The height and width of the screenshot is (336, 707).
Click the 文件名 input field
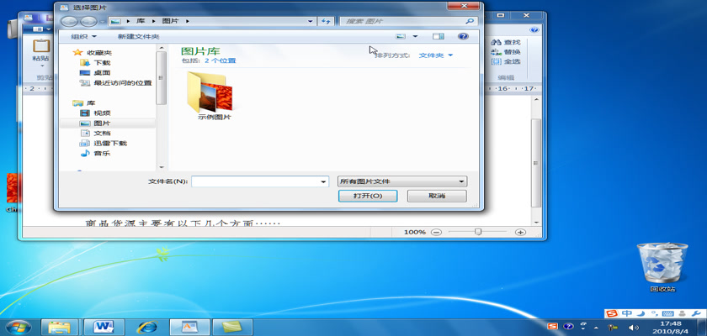click(258, 181)
